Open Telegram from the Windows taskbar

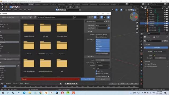click(24, 93)
